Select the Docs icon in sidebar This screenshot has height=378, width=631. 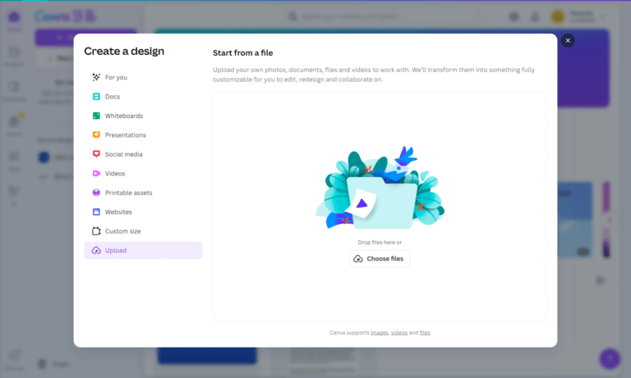click(96, 97)
